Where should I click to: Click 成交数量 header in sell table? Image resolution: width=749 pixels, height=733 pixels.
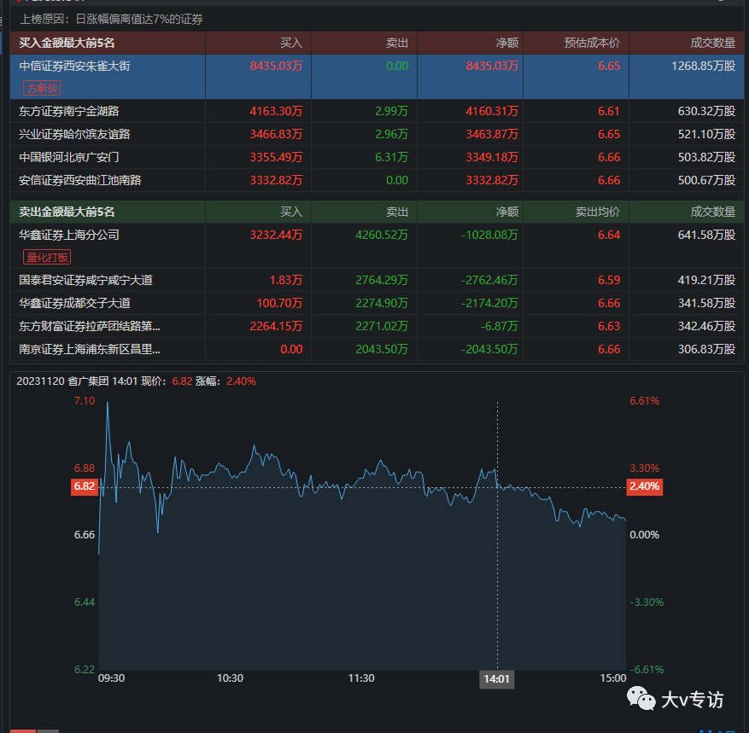point(712,212)
